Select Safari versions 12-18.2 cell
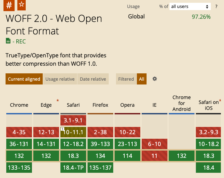Image resolution: width=224 pixels, height=178 pixels. [x=73, y=144]
